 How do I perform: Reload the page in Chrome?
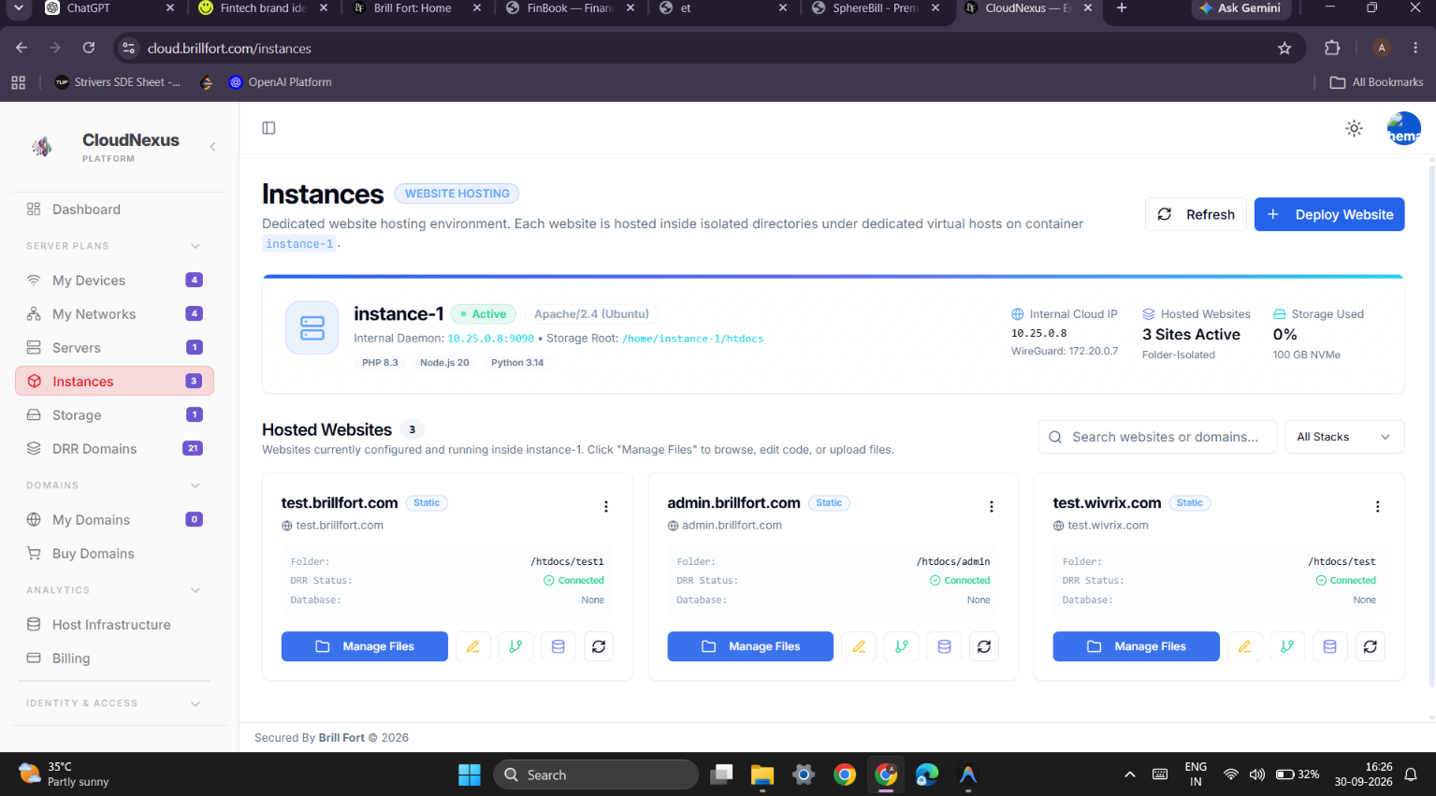89,48
